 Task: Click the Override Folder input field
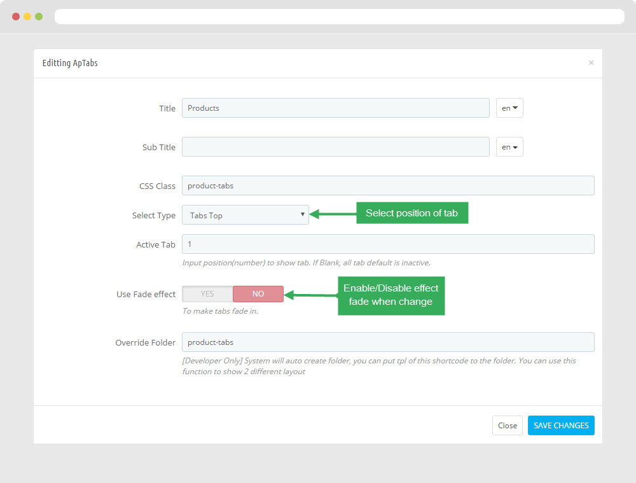[x=388, y=342]
